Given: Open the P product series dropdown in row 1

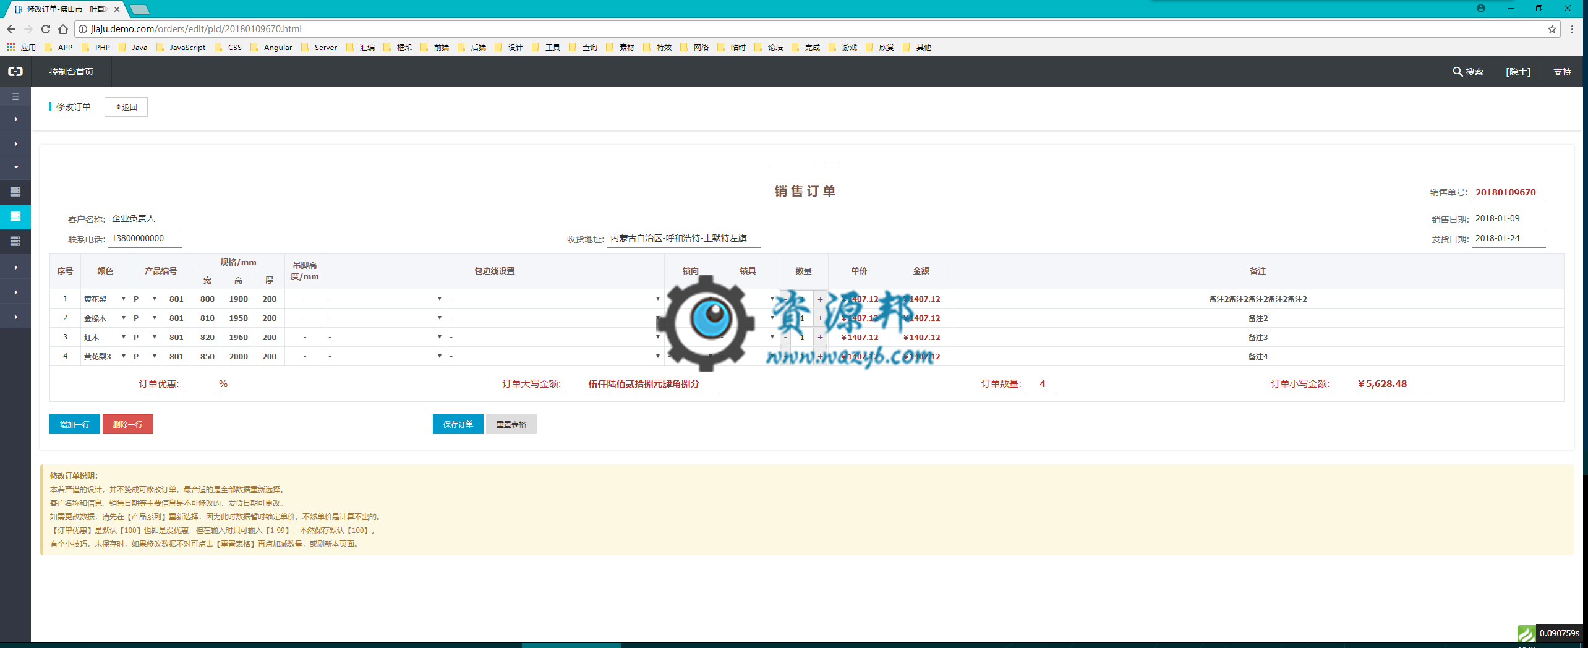Looking at the screenshot, I should click(145, 299).
